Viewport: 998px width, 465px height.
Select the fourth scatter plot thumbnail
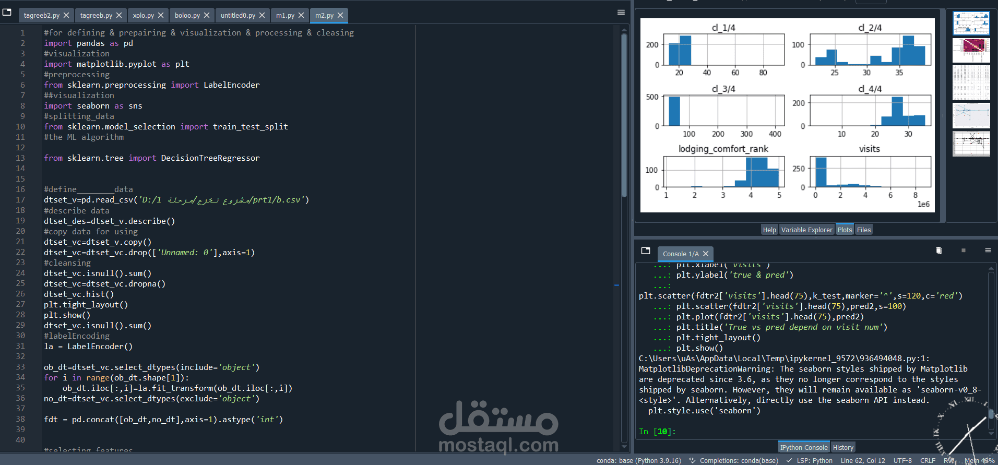point(971,115)
